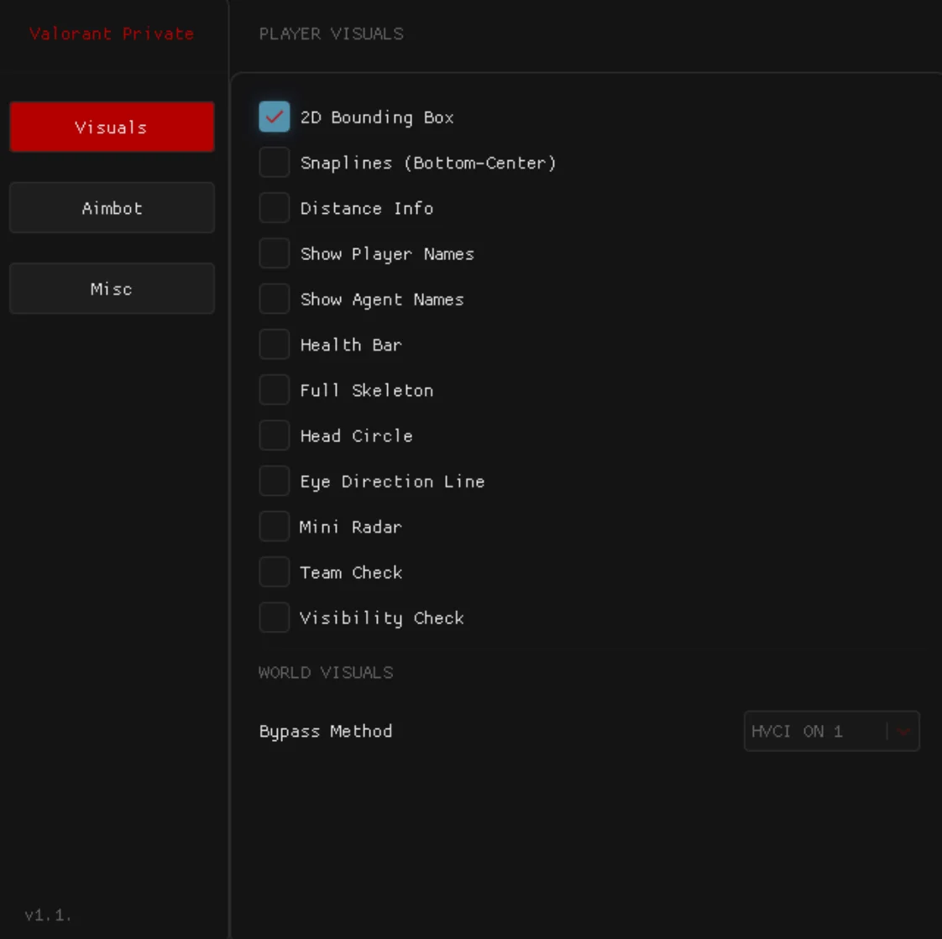942x939 pixels.
Task: Click the v1.1 version label
Action: click(x=48, y=916)
